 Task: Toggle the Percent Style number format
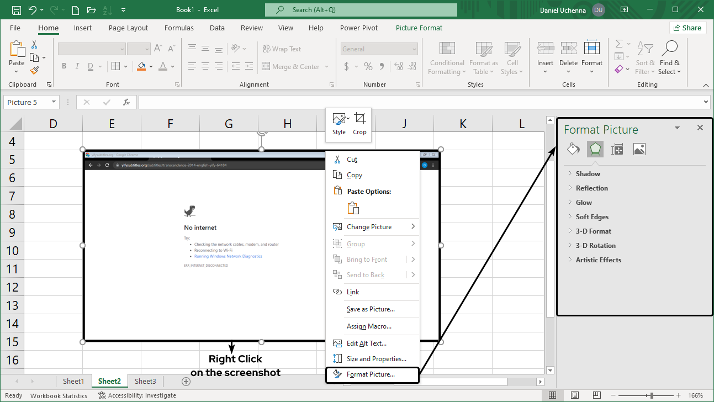pos(368,66)
